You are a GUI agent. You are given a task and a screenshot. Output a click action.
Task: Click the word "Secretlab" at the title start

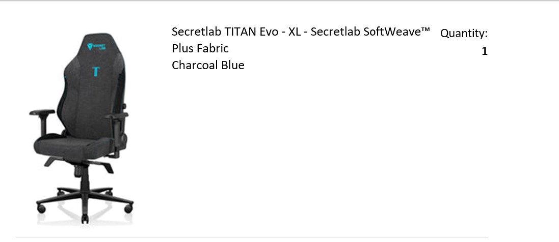197,32
